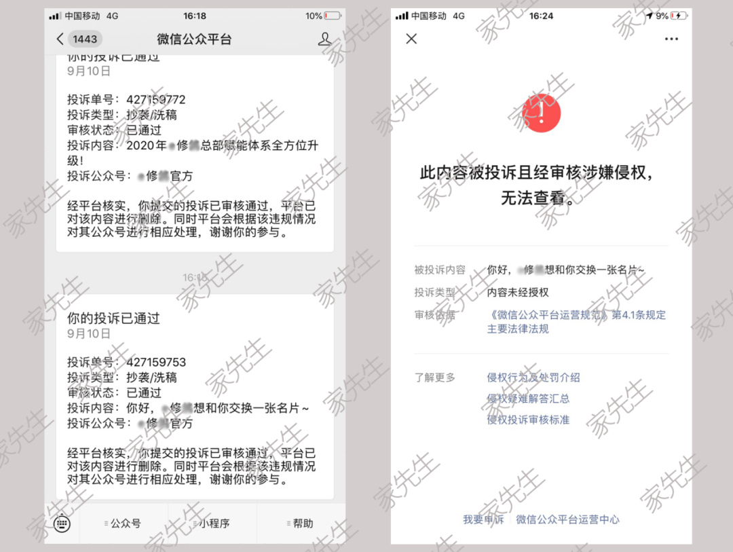733x552 pixels.
Task: Tap the 1443 unread count badge
Action: coord(85,39)
